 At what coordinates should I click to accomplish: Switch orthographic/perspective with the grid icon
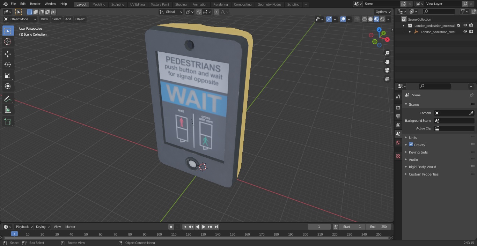pyautogui.click(x=387, y=79)
